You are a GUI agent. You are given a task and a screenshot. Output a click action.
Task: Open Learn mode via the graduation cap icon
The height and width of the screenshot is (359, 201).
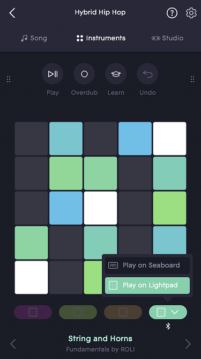pyautogui.click(x=116, y=74)
